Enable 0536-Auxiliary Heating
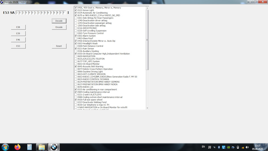 [x=76, y=51]
